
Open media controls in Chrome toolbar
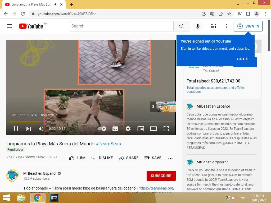[x=240, y=14]
